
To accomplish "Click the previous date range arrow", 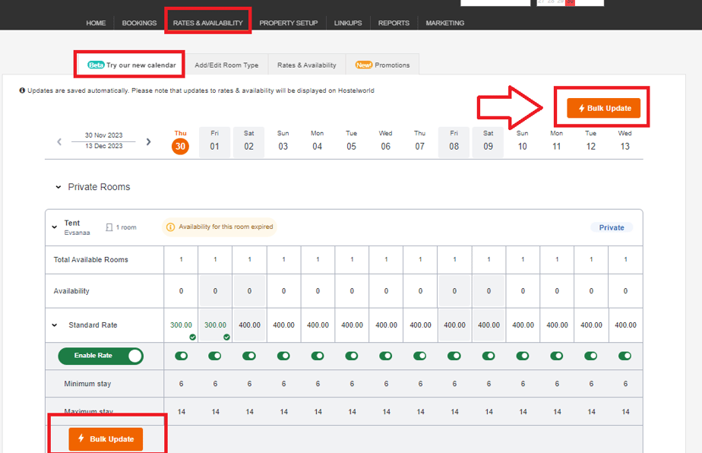I will [59, 142].
